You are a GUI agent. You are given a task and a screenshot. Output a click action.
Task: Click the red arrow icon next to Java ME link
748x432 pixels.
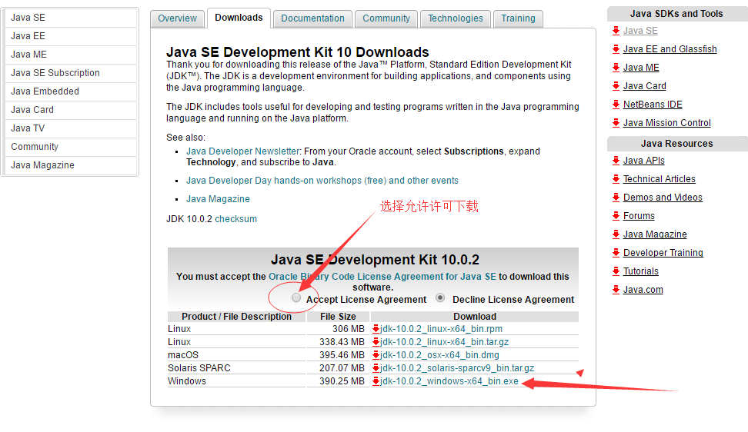616,68
